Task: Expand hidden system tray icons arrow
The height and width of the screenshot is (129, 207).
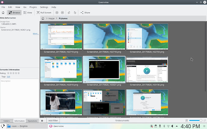Action: [177, 126]
